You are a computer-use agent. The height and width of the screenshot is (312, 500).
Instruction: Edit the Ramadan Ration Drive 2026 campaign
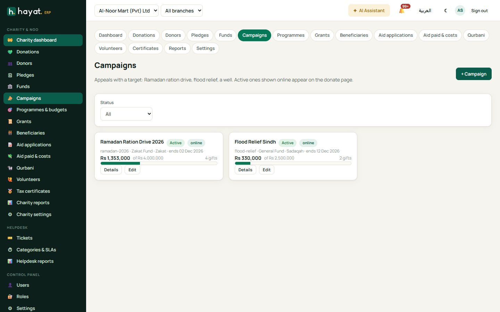click(x=132, y=170)
